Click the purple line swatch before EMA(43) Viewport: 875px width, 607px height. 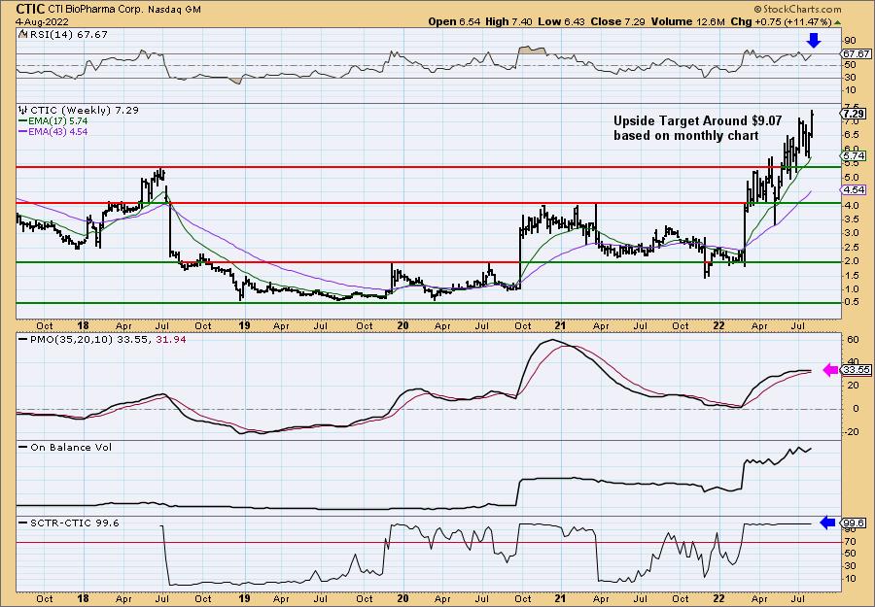[22, 131]
